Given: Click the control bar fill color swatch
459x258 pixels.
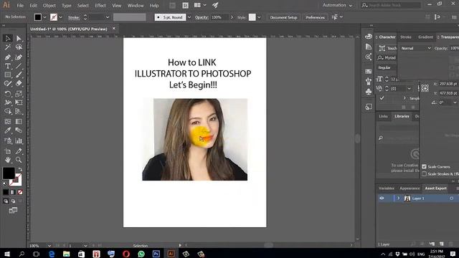Looking at the screenshot, I should (38, 17).
